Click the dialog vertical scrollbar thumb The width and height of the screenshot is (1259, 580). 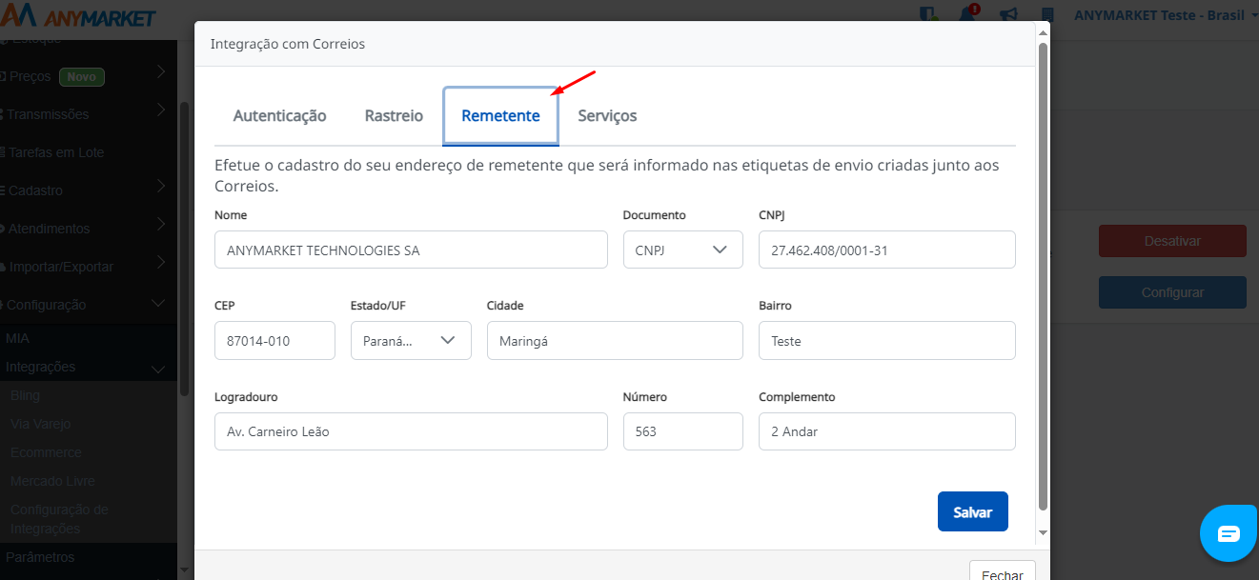tap(1043, 276)
